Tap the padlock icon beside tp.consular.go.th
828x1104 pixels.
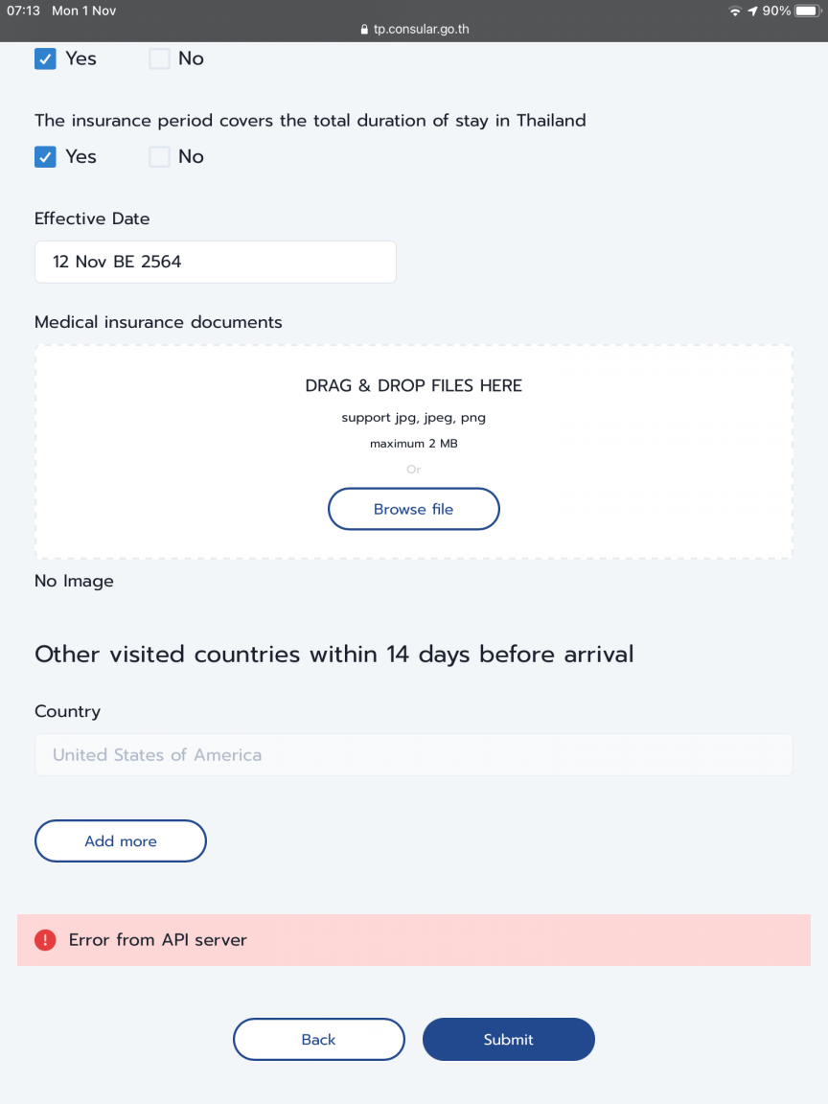pos(364,30)
